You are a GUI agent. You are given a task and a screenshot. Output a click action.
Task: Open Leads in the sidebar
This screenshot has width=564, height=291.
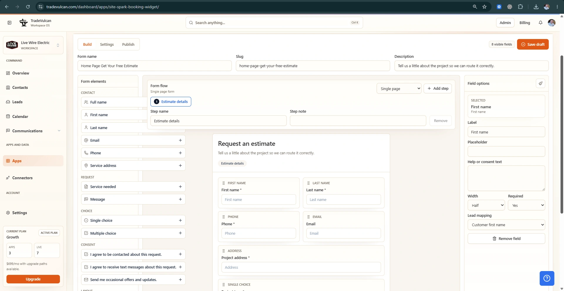point(33,102)
